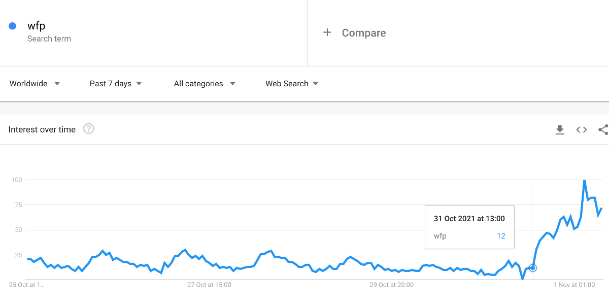The image size is (609, 307).
Task: Click the plus icon beside Compare
Action: [x=327, y=32]
